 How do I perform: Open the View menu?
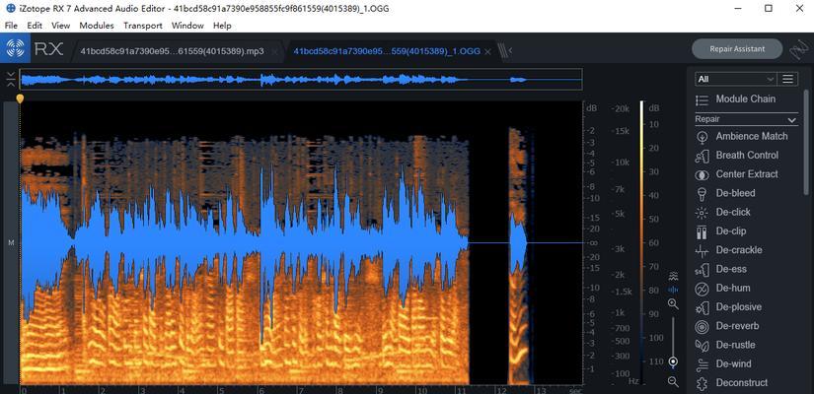[x=61, y=26]
